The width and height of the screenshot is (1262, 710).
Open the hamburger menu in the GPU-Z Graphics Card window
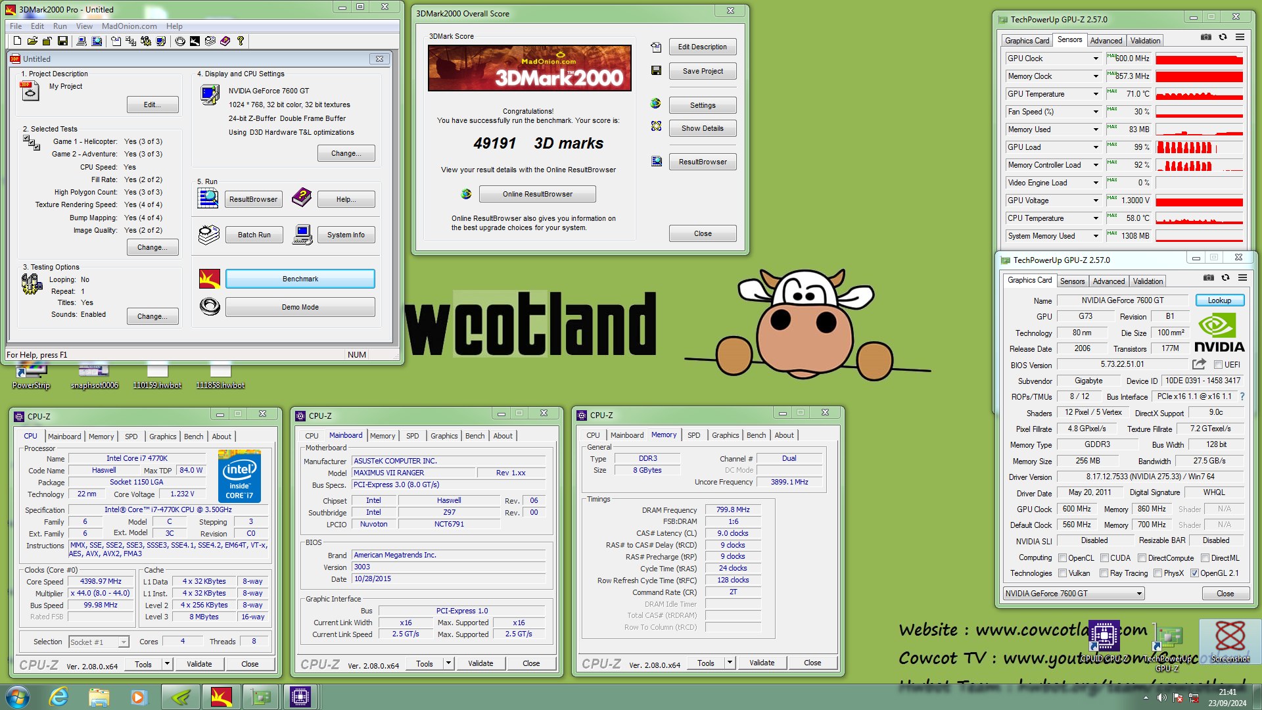pyautogui.click(x=1242, y=277)
